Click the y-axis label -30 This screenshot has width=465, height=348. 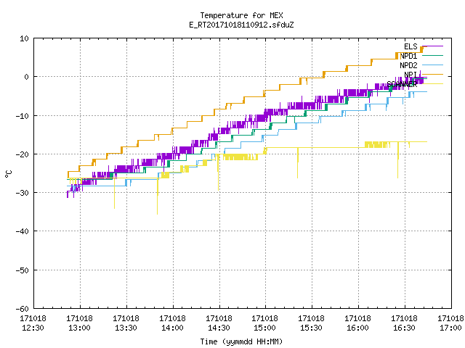[x=23, y=193]
